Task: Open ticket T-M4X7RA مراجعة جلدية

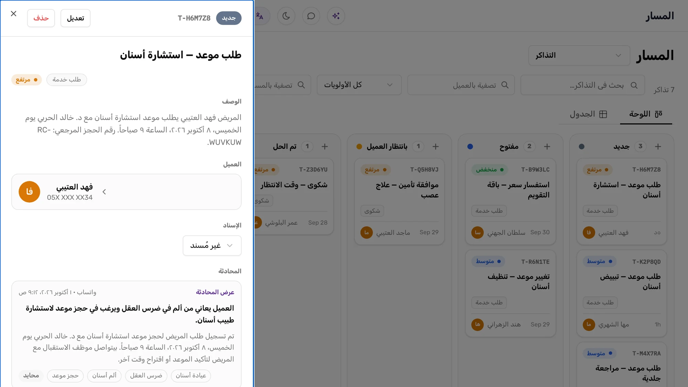Action: point(622,365)
